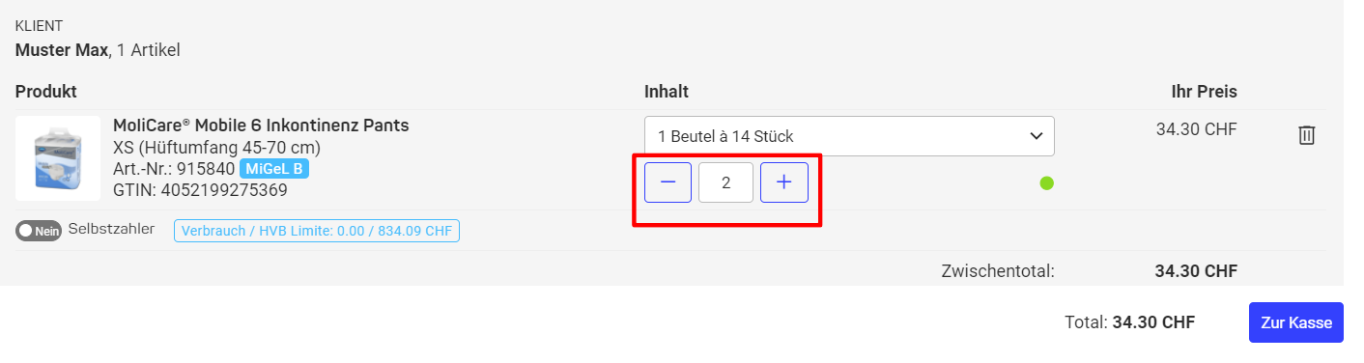1364x363 pixels.
Task: Select the client name Muster Max
Action: coord(62,49)
